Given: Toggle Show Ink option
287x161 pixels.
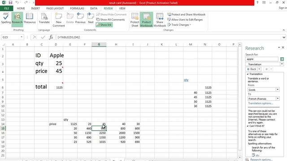Looking at the screenshot, I should click(104, 25).
